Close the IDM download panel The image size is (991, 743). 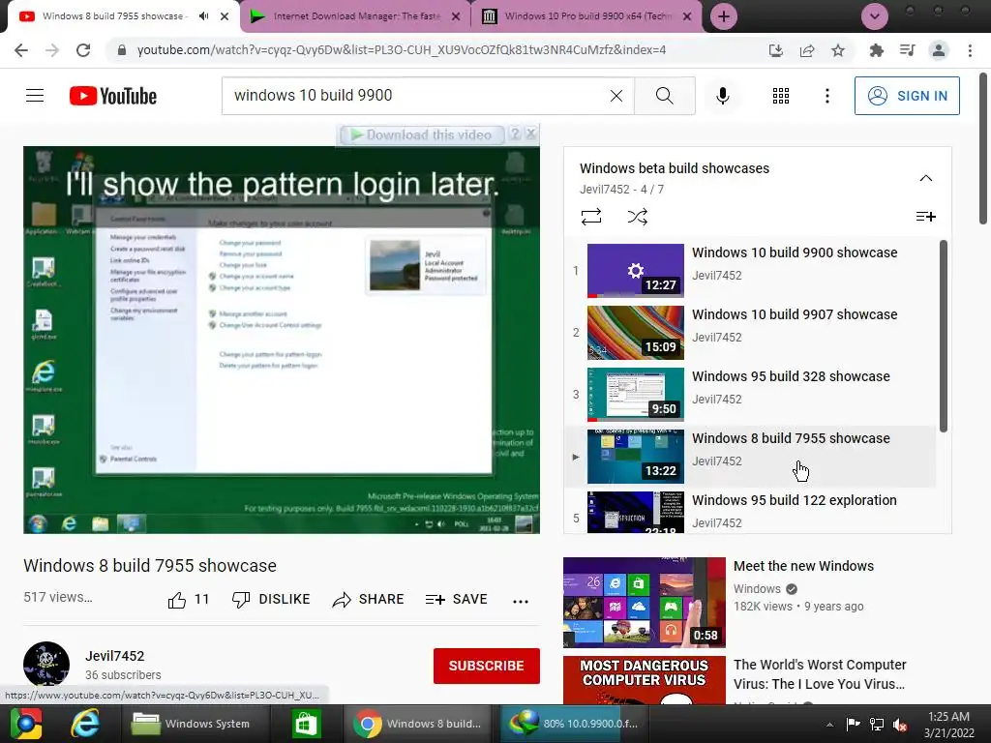[531, 134]
